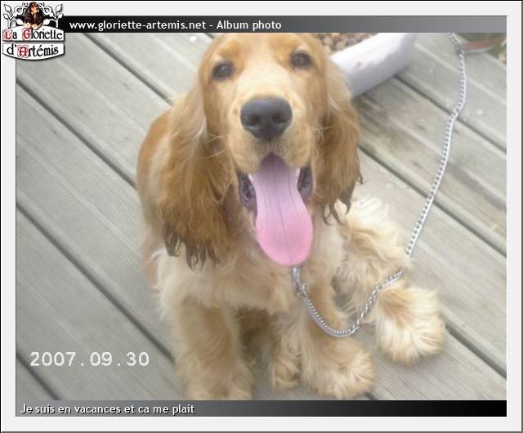Click the dog's black nose

click(266, 117)
